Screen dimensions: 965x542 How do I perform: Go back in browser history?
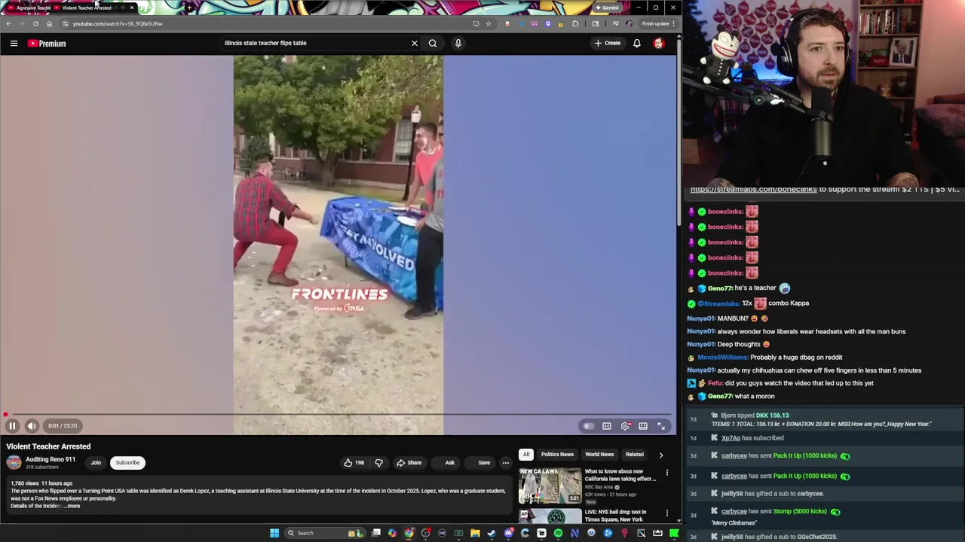tap(8, 23)
